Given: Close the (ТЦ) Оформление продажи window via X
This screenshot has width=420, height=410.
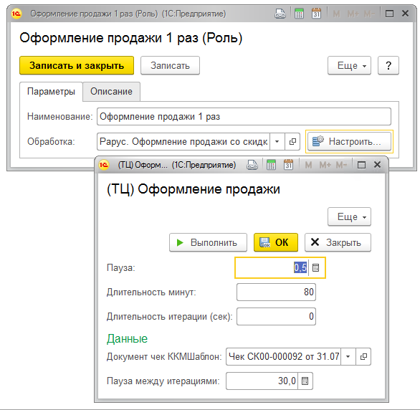Looking at the screenshot, I should click(x=377, y=165).
